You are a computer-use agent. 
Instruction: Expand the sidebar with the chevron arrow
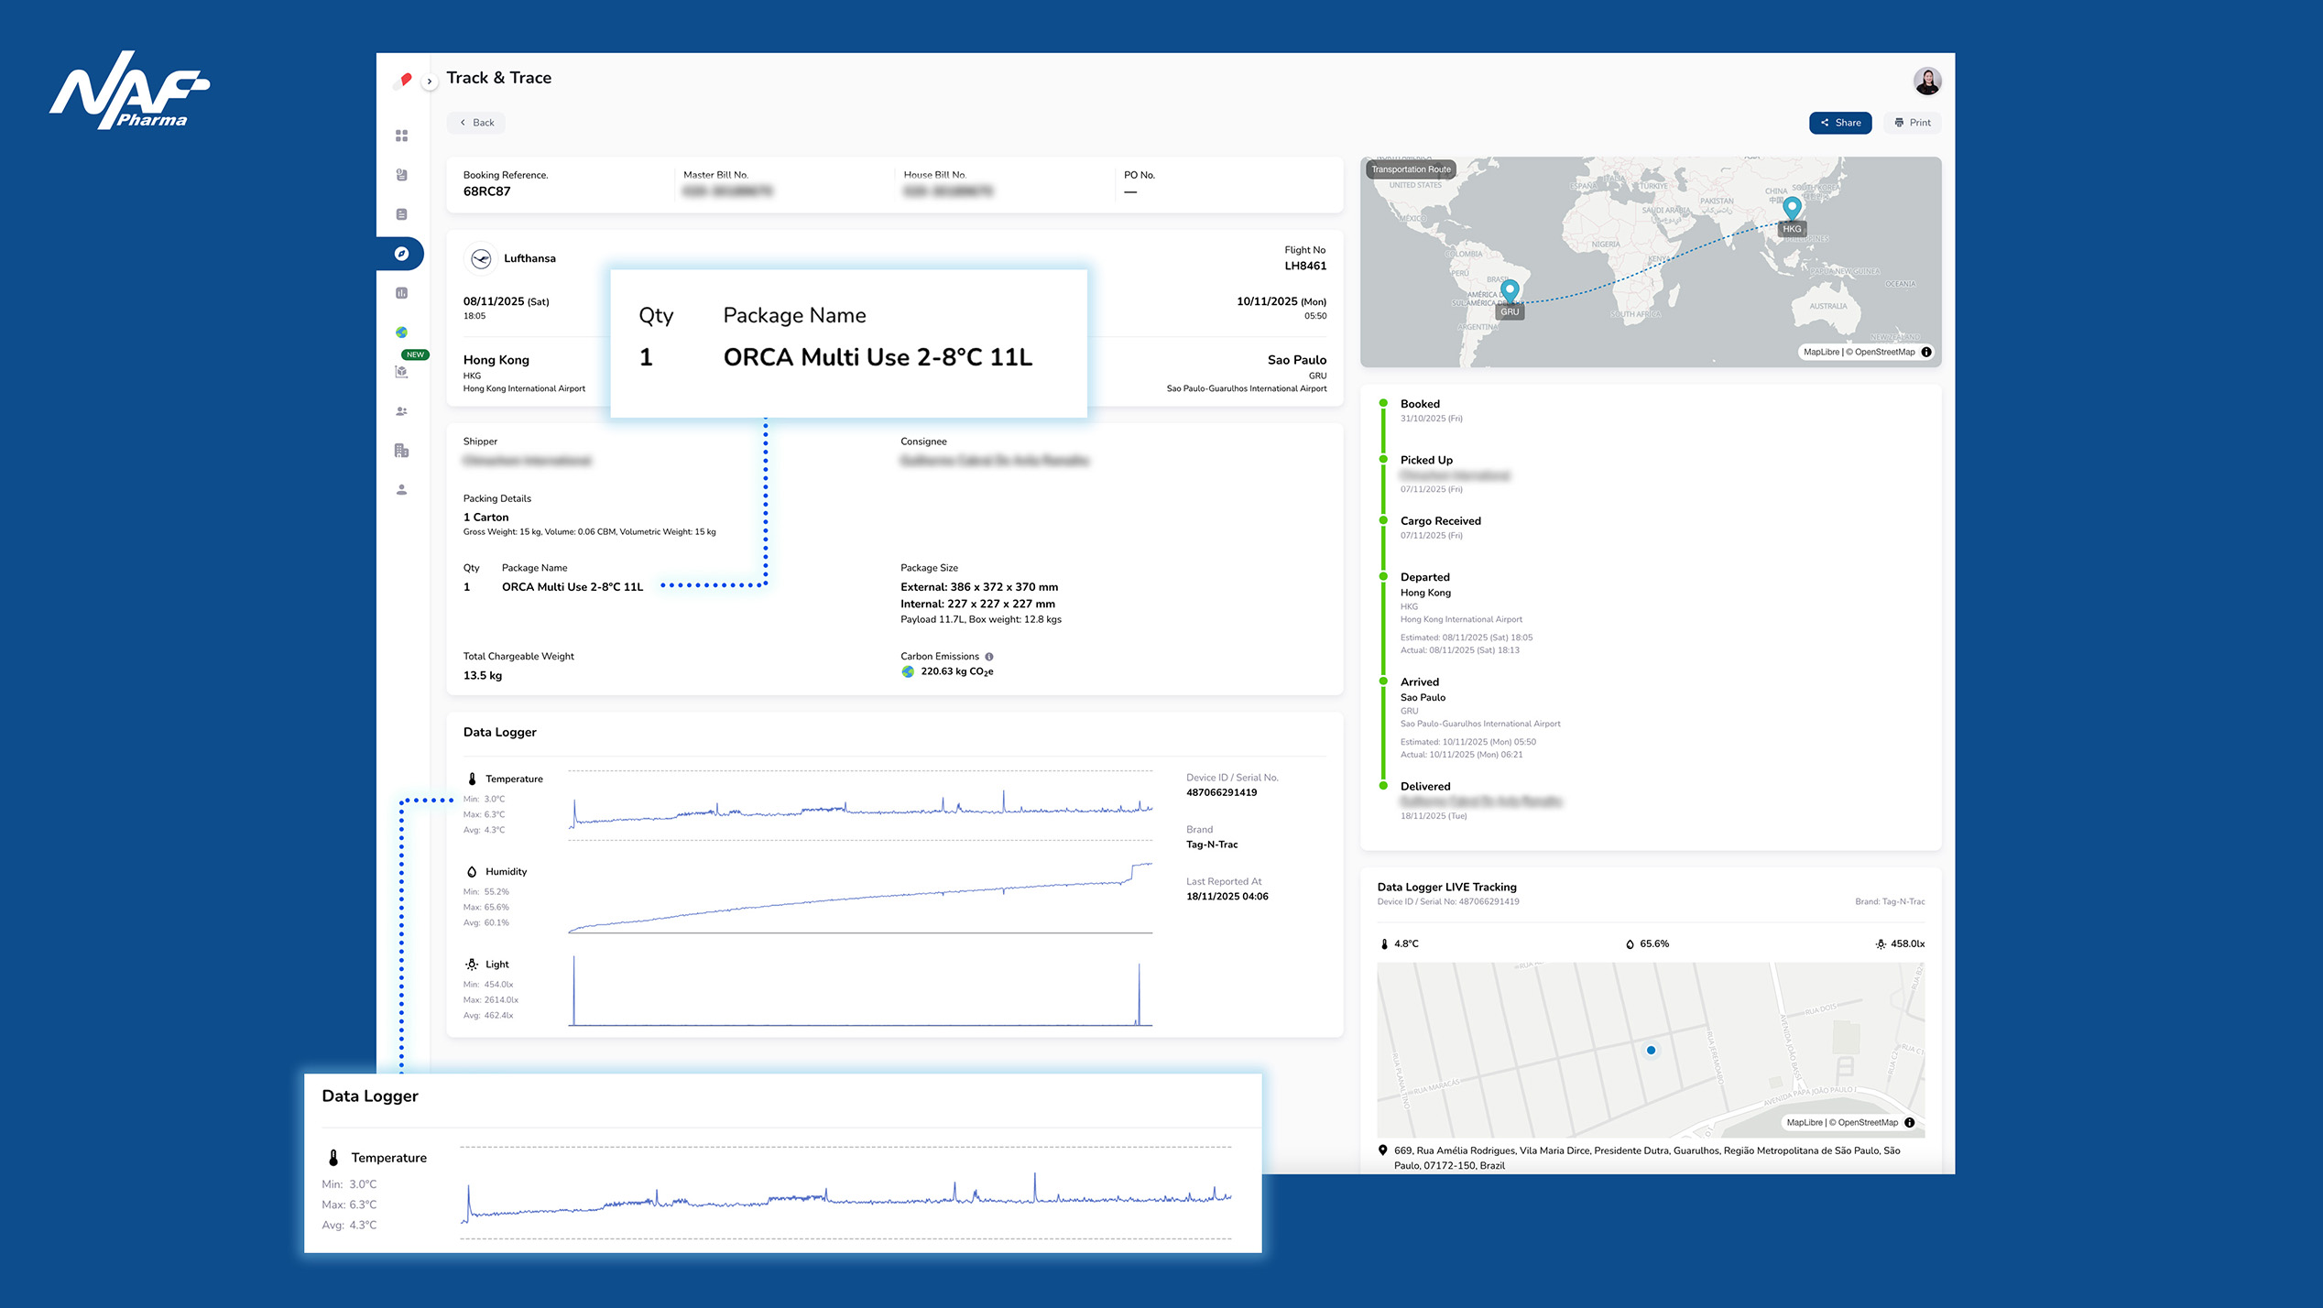coord(430,82)
